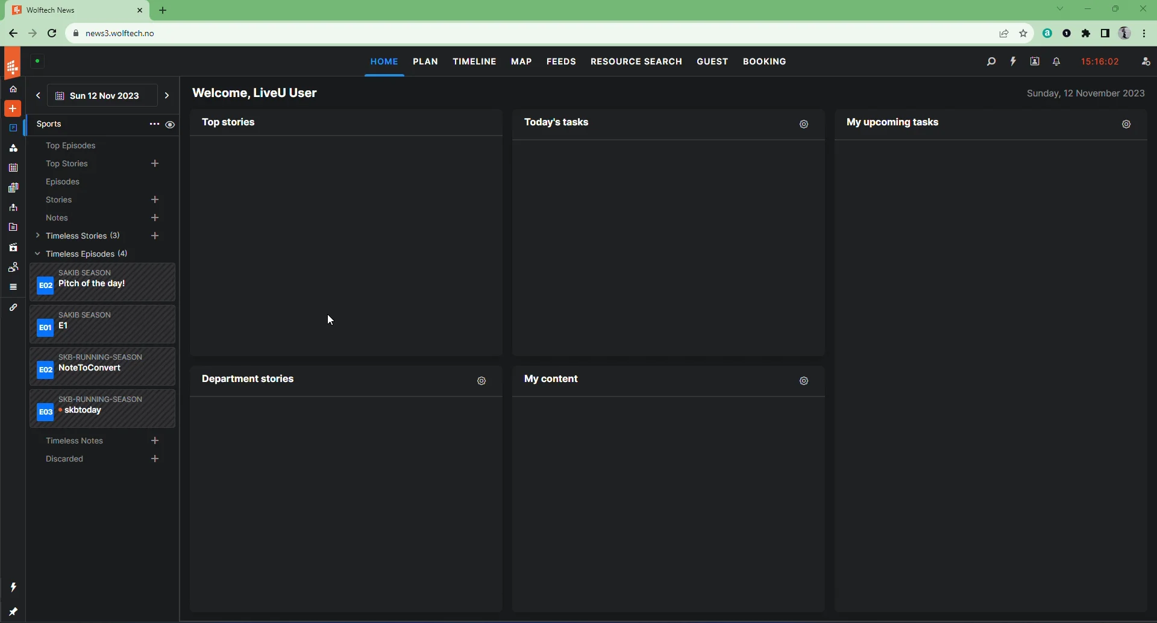
Task: Open the NoteToConvert episode card
Action: point(102,367)
